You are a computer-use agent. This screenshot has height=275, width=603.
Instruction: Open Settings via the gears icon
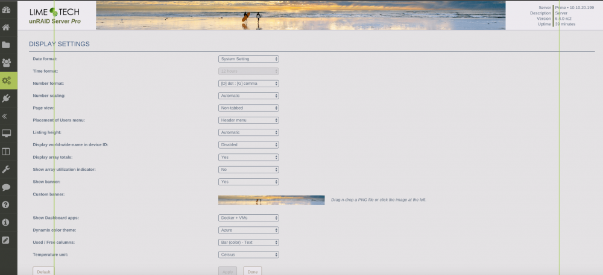pyautogui.click(x=6, y=81)
